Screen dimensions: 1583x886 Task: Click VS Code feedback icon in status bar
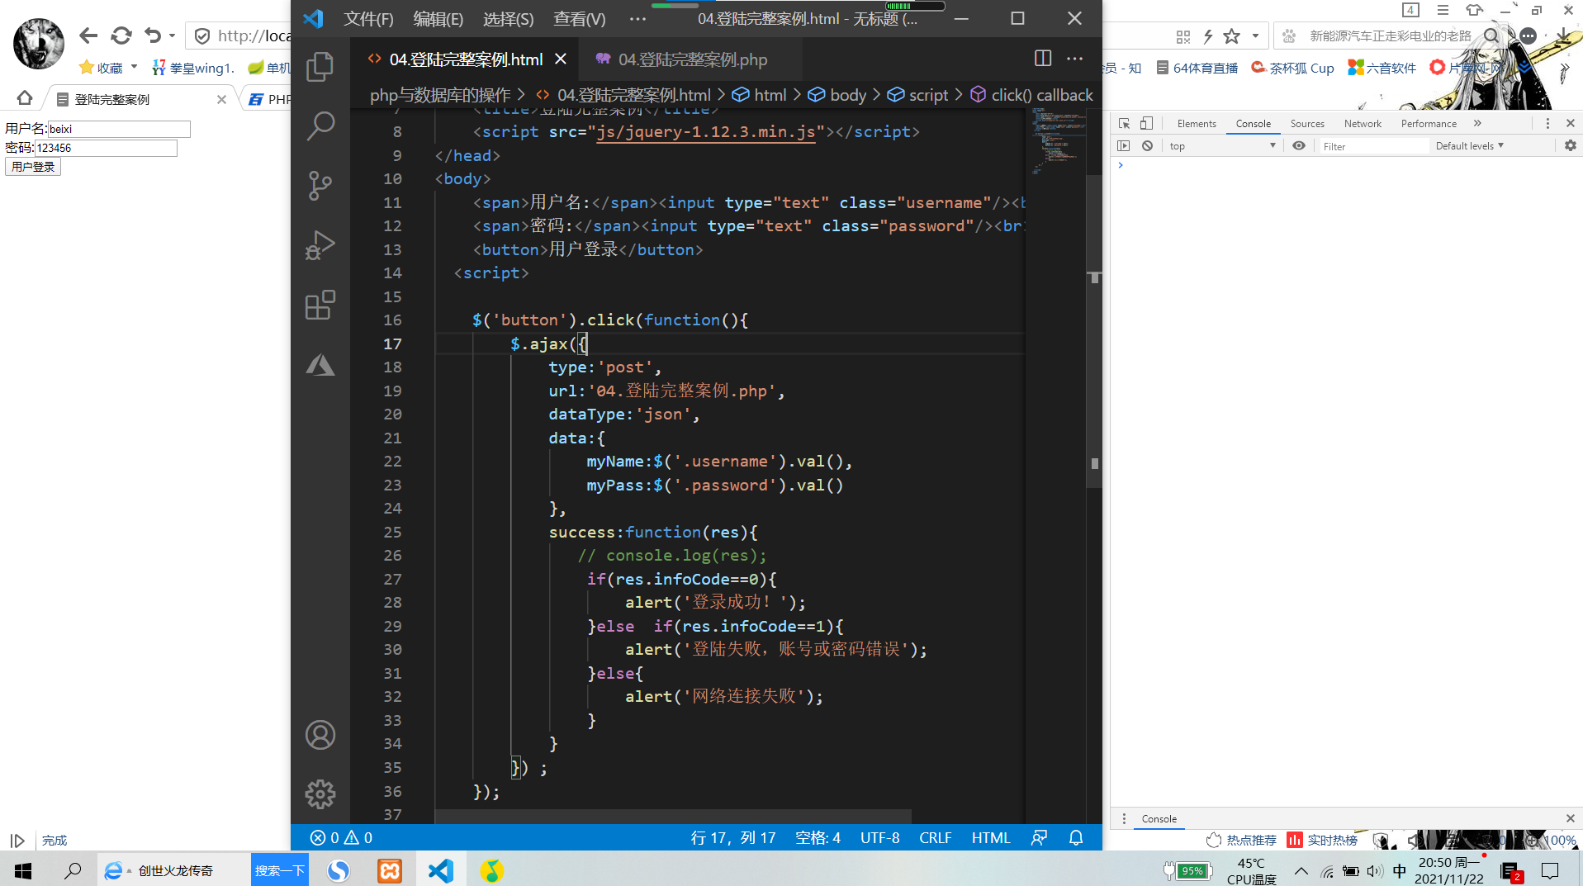coord(1039,837)
